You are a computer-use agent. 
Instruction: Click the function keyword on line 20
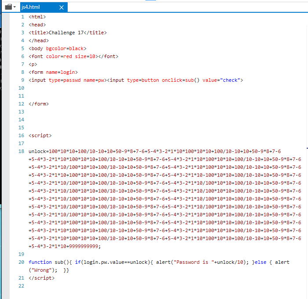[40, 262]
